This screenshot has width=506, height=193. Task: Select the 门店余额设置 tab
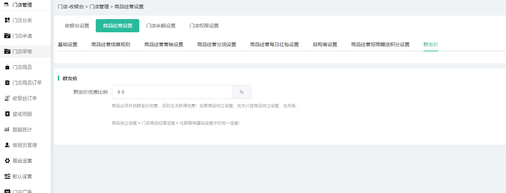(x=161, y=26)
